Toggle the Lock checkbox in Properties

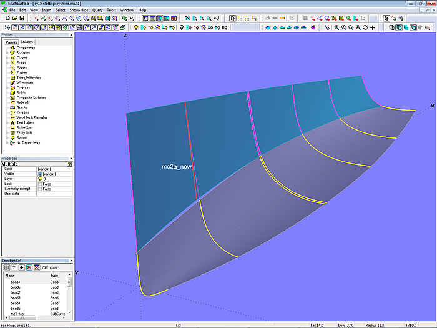[40, 184]
